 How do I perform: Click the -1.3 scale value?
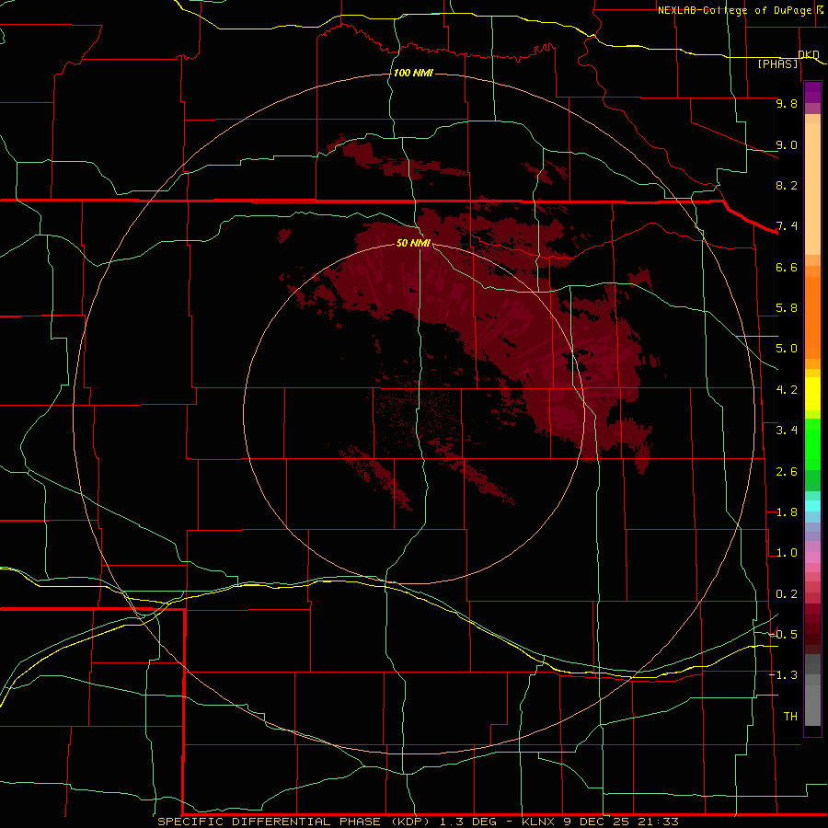[783, 675]
